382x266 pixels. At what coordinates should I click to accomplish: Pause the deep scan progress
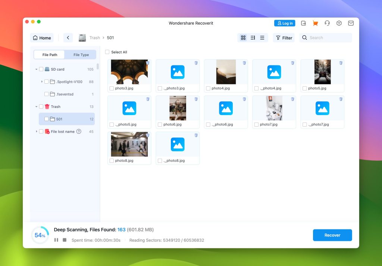point(56,240)
